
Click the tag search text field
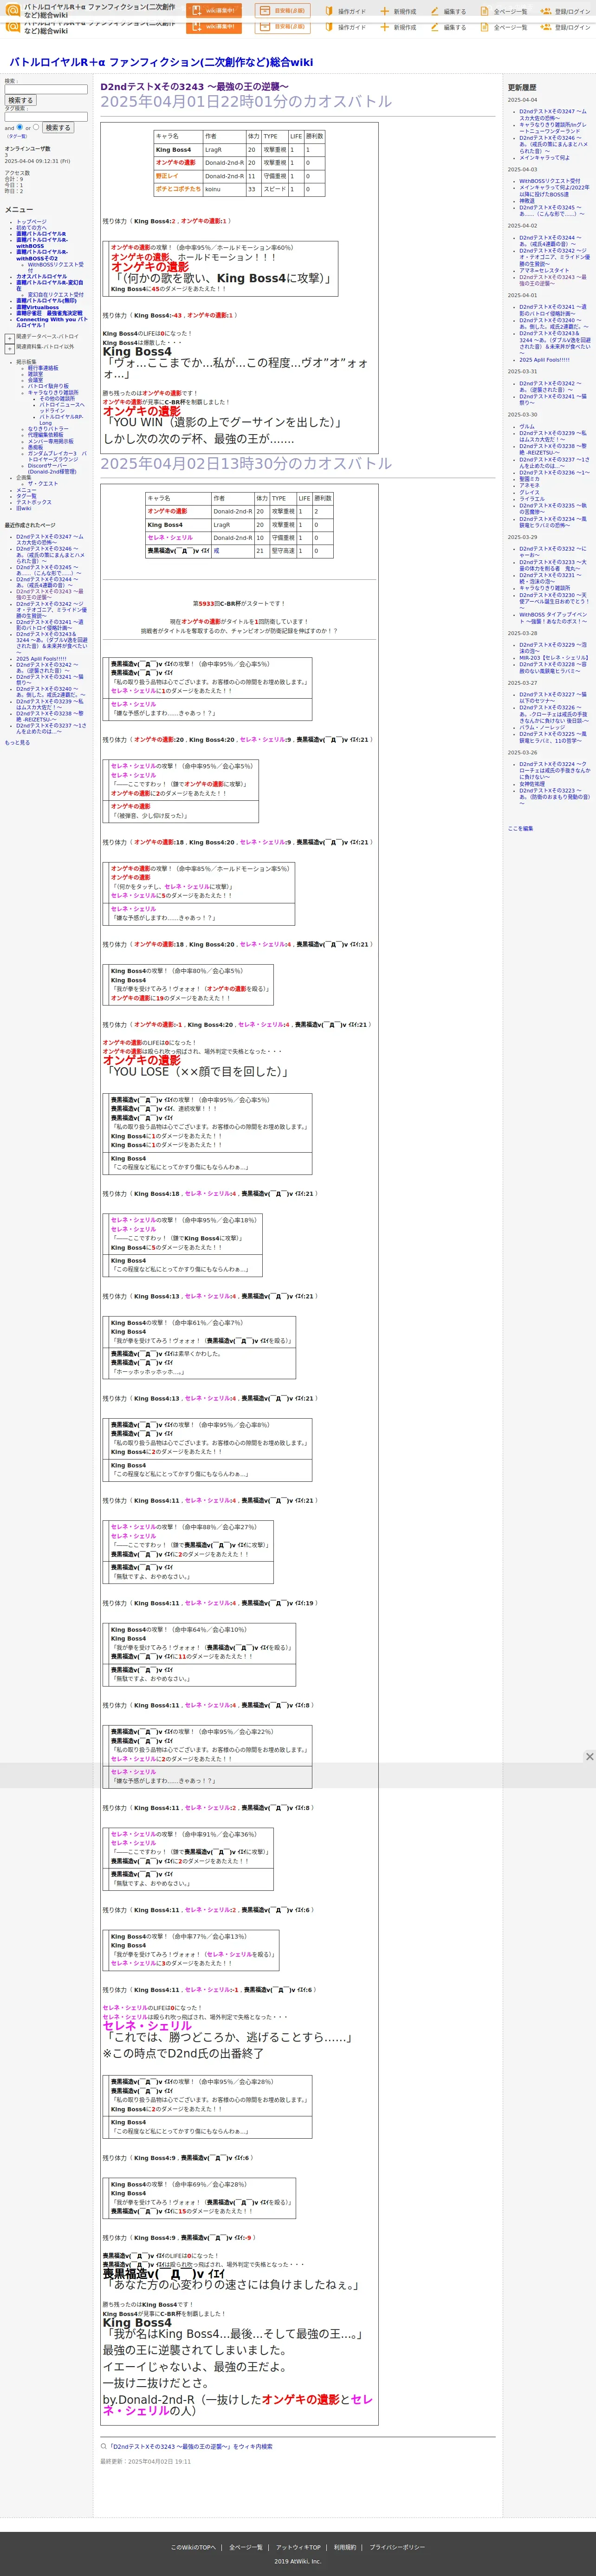pos(46,116)
